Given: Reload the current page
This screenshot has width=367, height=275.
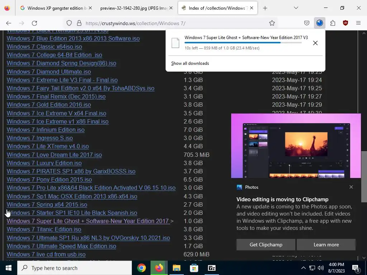Looking at the screenshot, I should [x=34, y=23].
